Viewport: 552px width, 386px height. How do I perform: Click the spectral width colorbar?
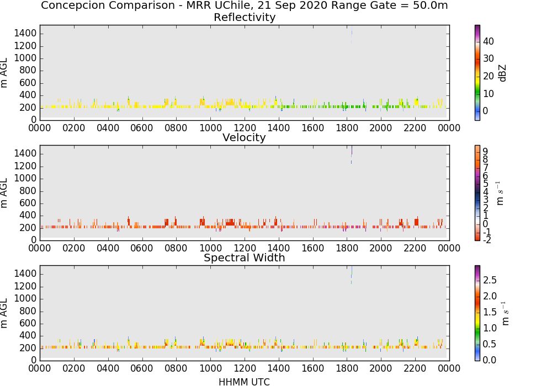(x=477, y=313)
